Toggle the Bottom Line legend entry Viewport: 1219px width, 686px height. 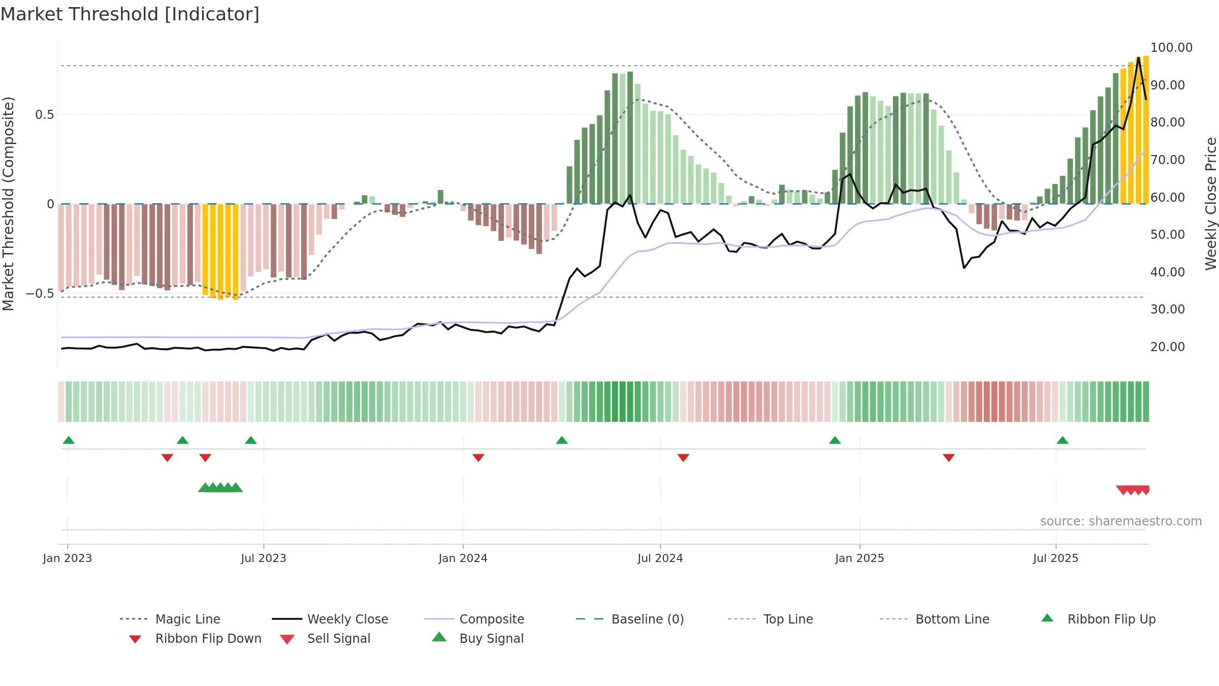(935, 619)
